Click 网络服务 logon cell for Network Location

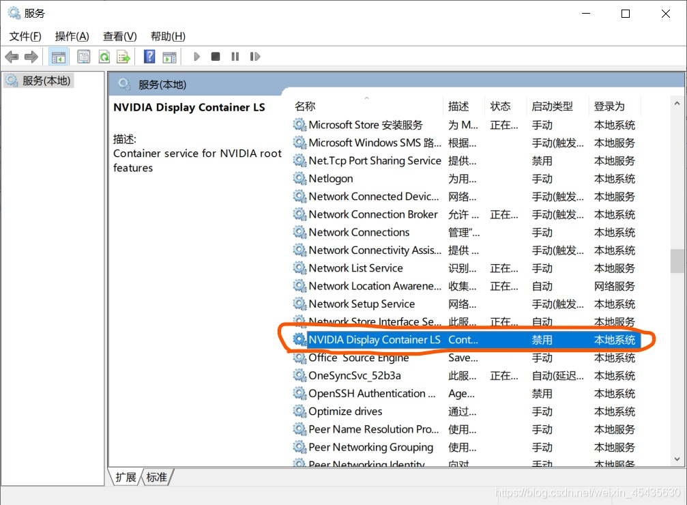tap(614, 286)
